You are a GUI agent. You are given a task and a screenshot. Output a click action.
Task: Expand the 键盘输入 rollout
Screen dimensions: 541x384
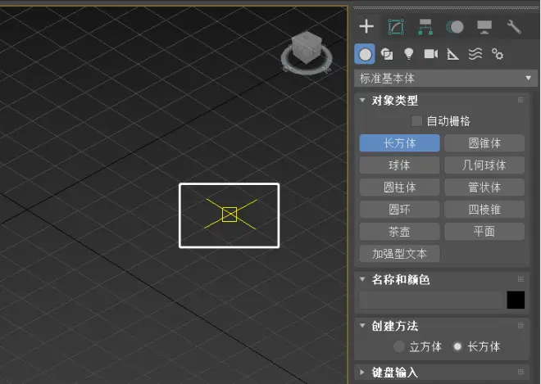[362, 373]
